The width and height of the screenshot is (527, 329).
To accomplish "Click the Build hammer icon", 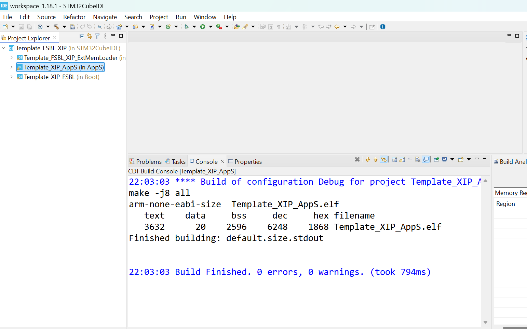I will point(56,27).
